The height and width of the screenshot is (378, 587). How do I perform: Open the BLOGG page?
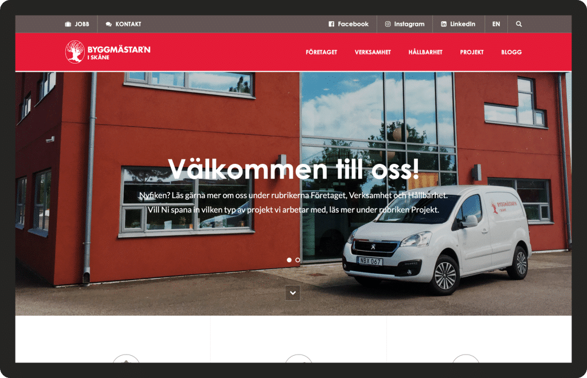pos(511,52)
